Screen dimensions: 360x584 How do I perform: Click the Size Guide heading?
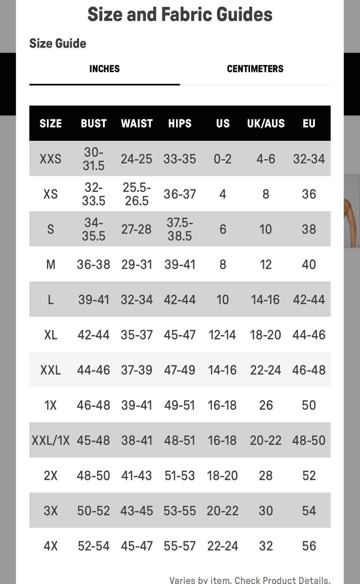[x=58, y=43]
